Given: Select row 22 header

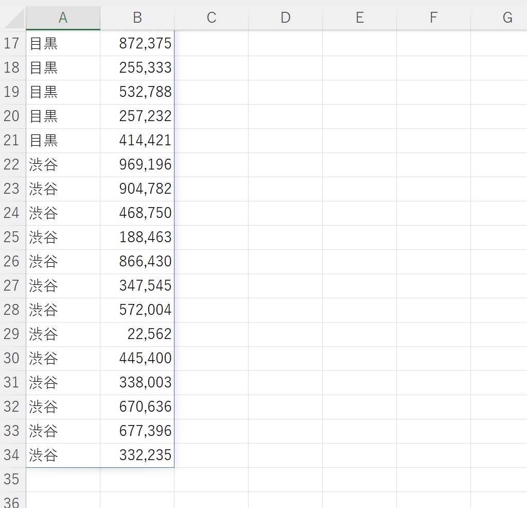Looking at the screenshot, I should [x=12, y=165].
